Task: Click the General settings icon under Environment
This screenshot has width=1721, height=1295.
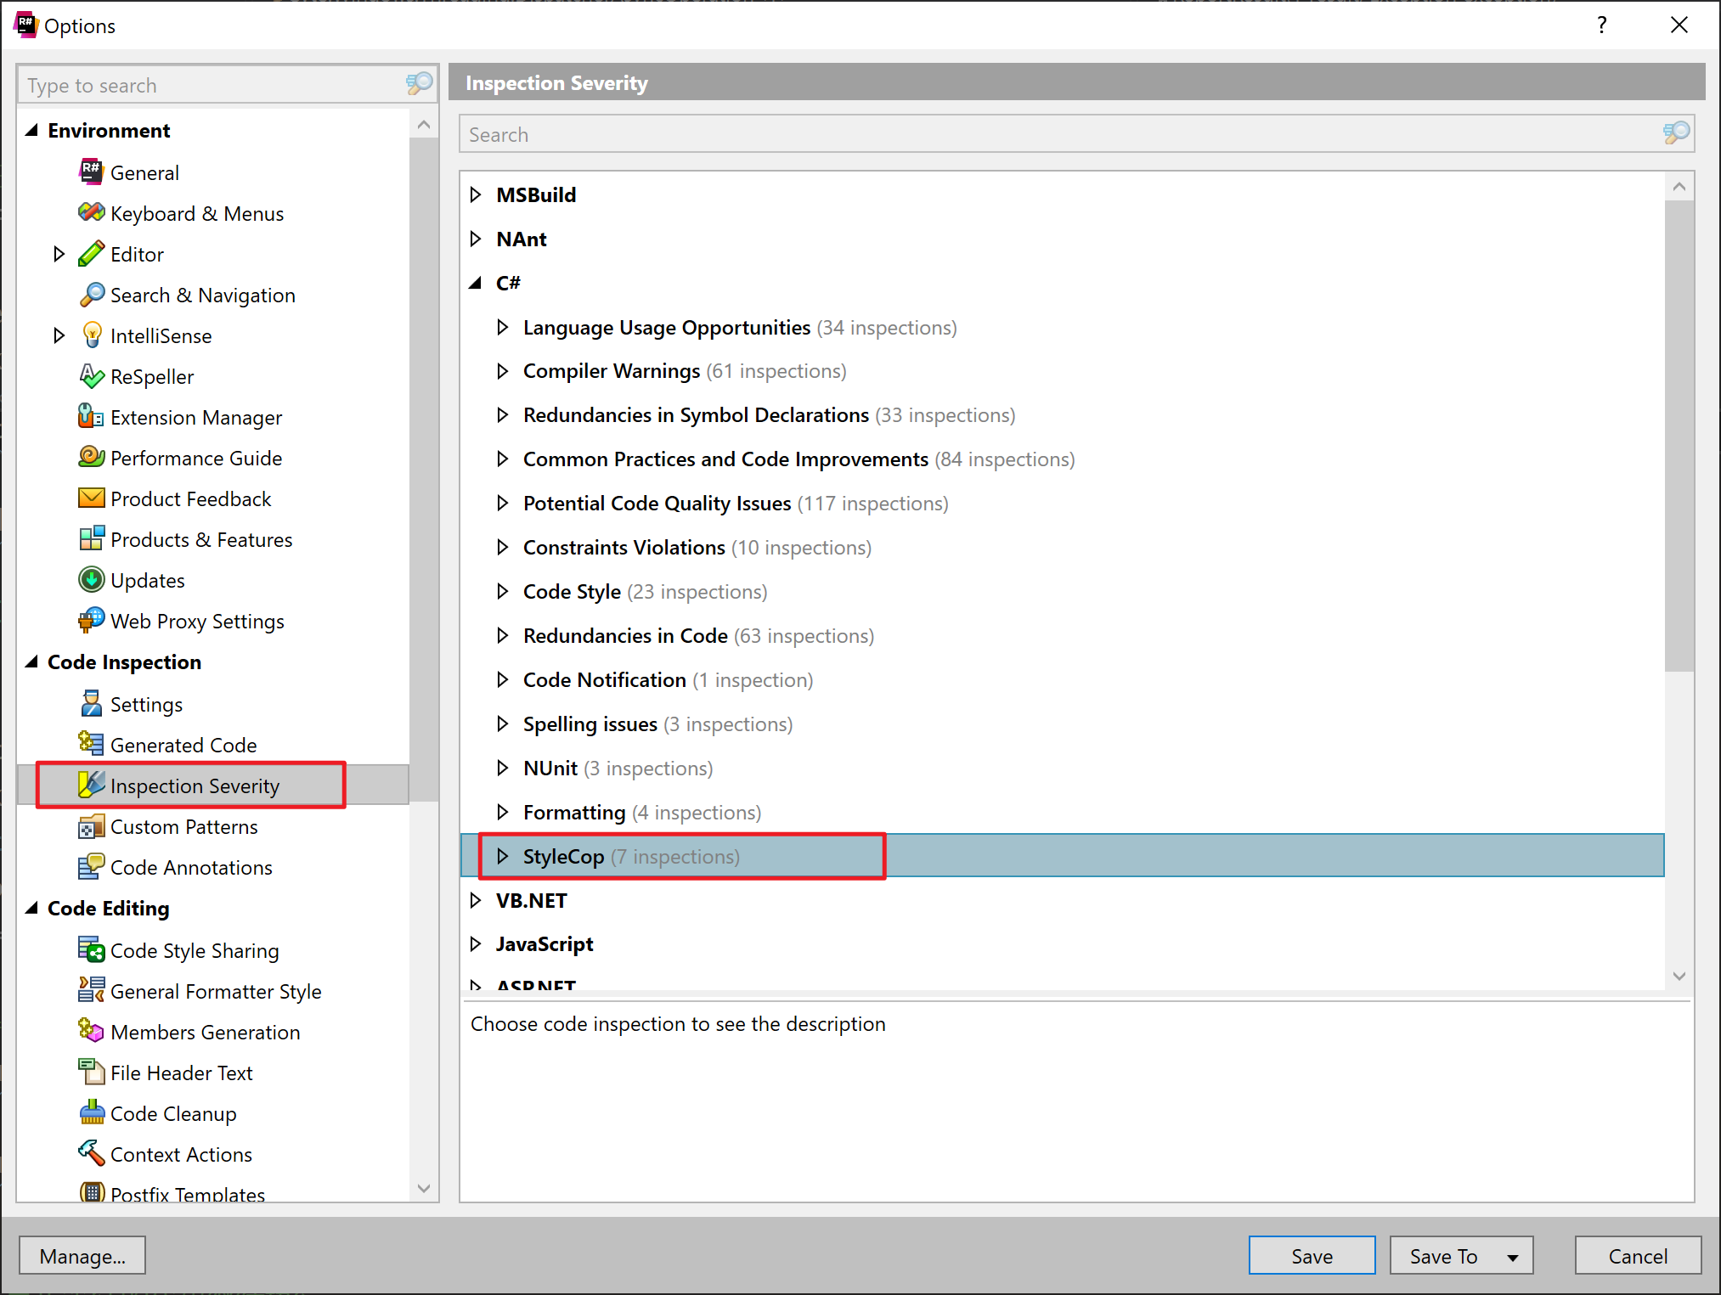Action: [x=91, y=172]
